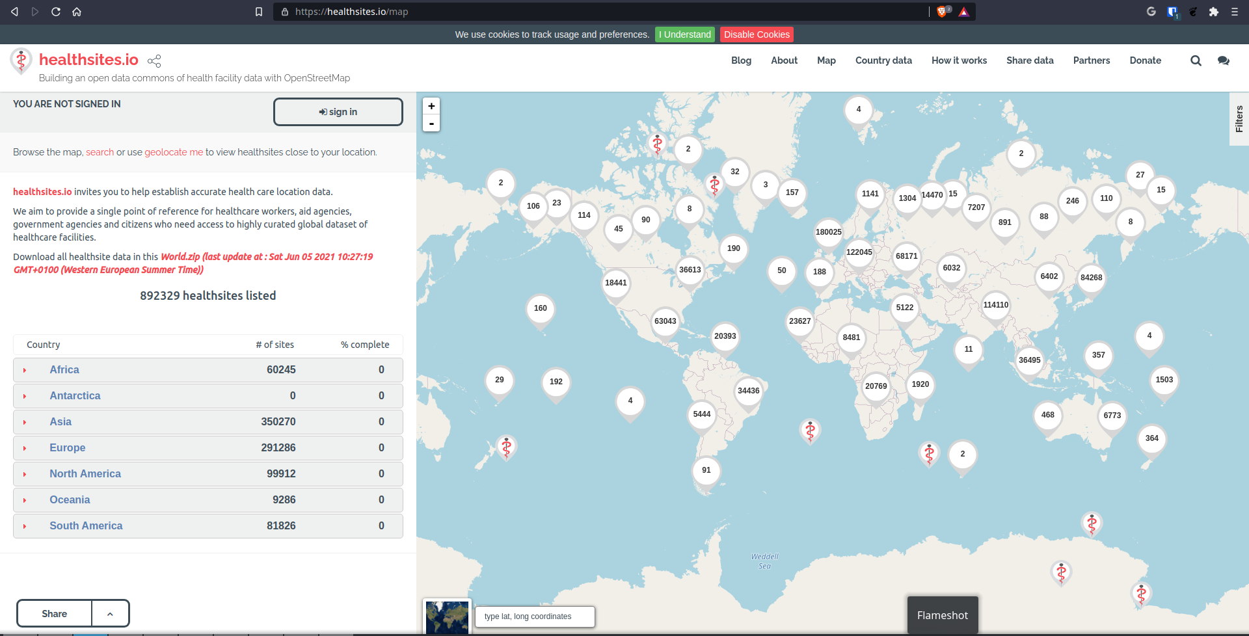Click the sign in button
The width and height of the screenshot is (1249, 636).
pos(338,112)
